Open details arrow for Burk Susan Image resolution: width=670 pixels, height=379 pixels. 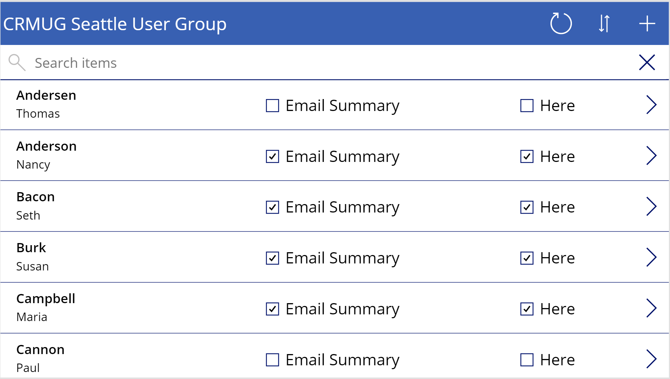pos(651,257)
